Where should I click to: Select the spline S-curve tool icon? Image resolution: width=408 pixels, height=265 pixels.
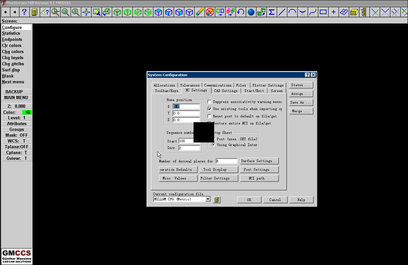point(313,12)
